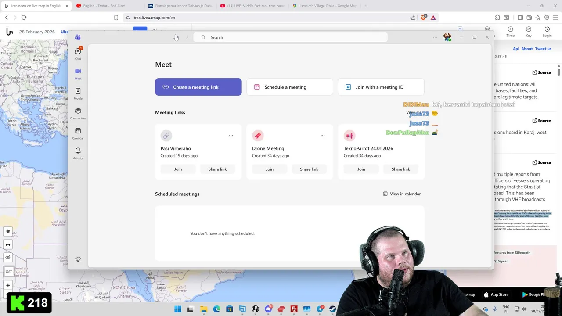Toggle the map eye visibility button
Screen dimensions: 562x316
[8, 258]
